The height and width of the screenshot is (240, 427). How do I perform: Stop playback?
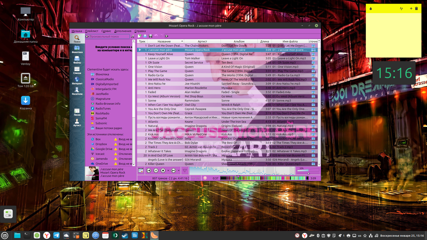[163, 171]
